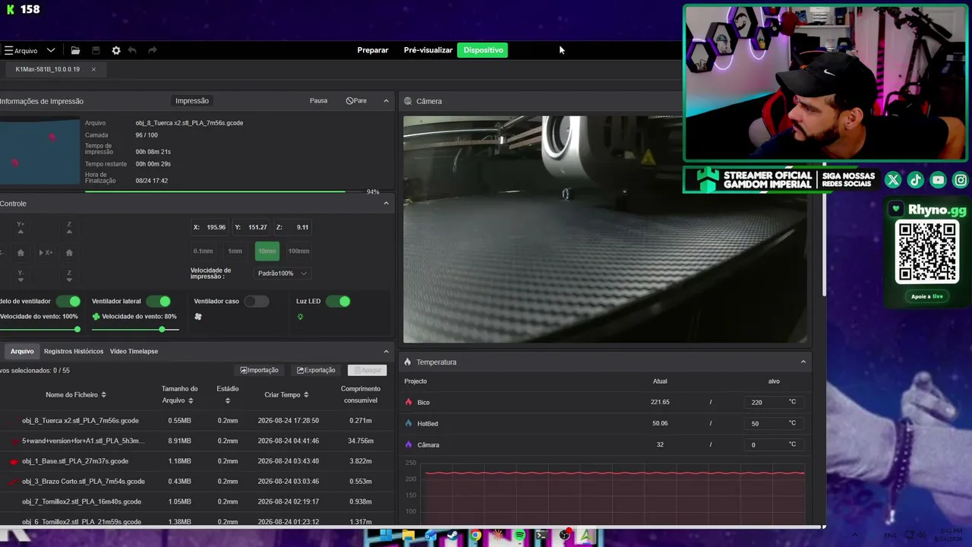Open Steam from the taskbar
The image size is (972, 547).
pos(453,536)
